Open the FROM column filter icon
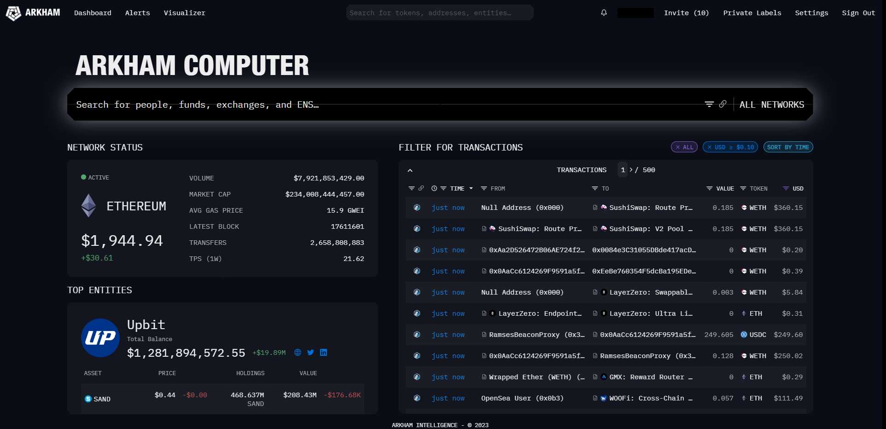Image resolution: width=886 pixels, height=429 pixels. pyautogui.click(x=484, y=188)
